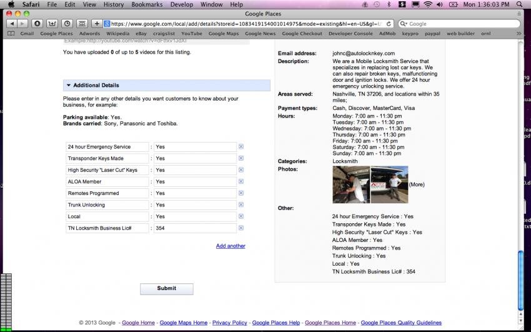Click the History clock toolbar icon

pos(67,24)
